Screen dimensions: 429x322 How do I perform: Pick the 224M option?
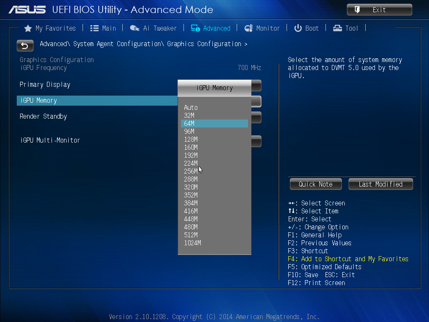click(214, 163)
